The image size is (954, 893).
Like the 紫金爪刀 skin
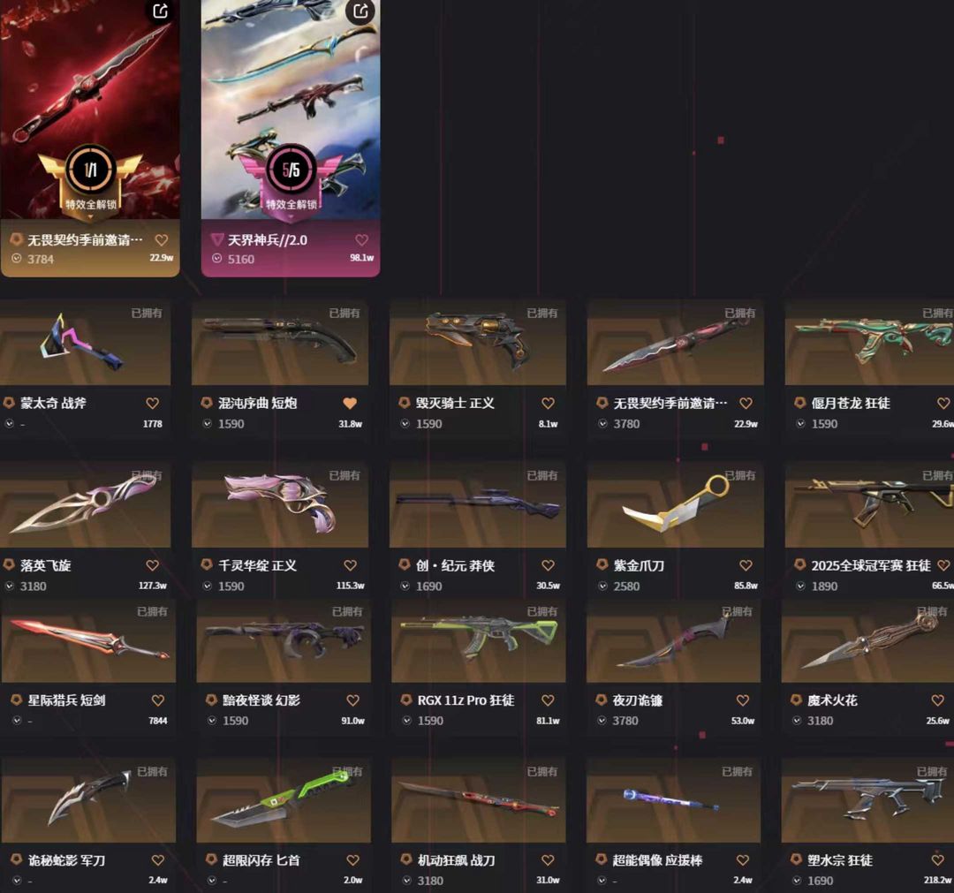coord(746,565)
